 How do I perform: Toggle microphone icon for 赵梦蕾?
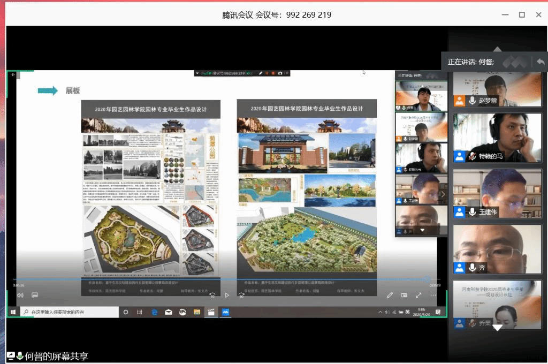point(473,101)
